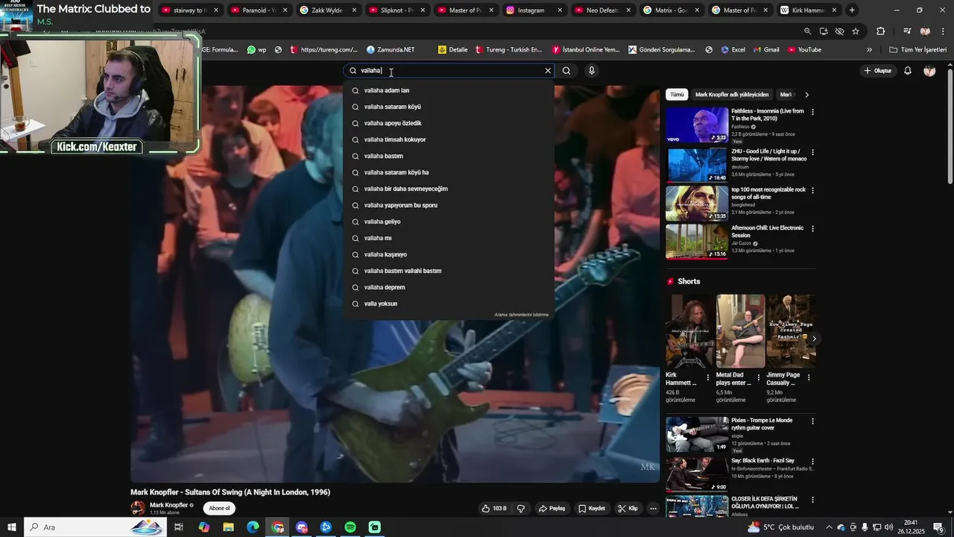This screenshot has width=954, height=537.
Task: Open options for ZHU Good Life video
Action: click(812, 152)
